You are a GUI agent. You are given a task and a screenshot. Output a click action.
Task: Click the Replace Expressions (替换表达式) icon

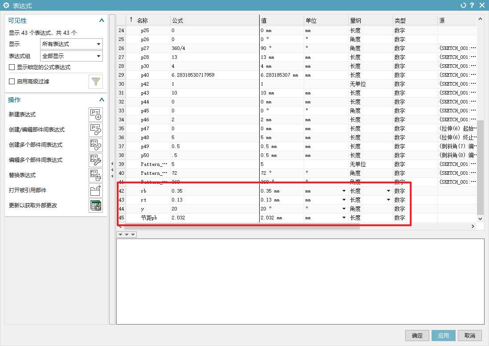96,175
